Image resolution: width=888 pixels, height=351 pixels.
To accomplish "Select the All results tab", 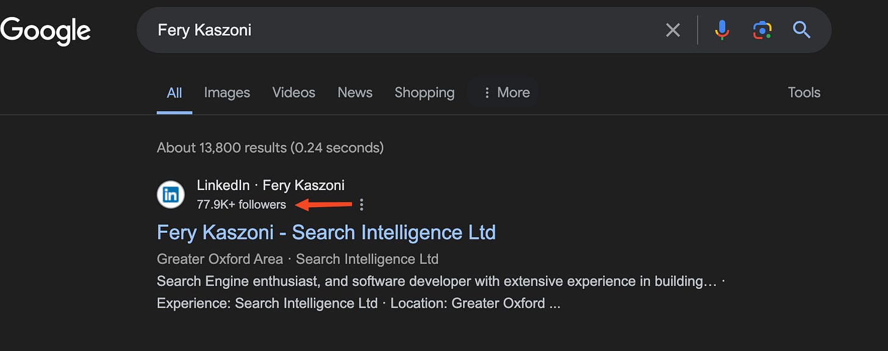I will click(174, 93).
